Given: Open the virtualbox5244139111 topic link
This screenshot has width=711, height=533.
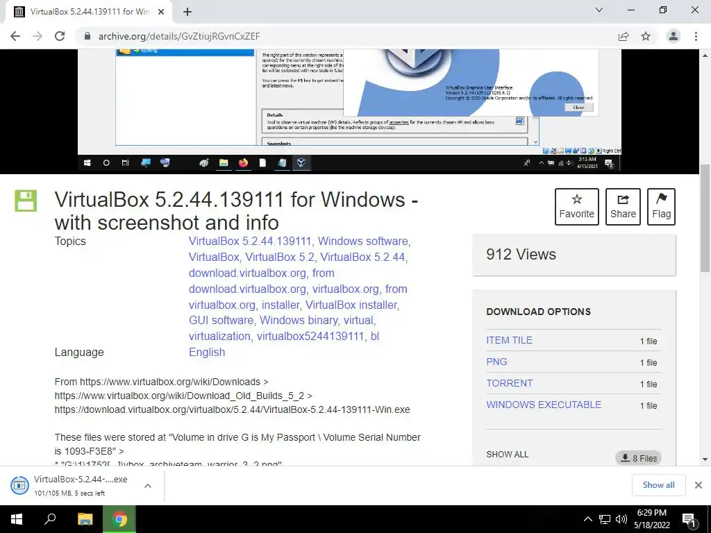Looking at the screenshot, I should click(310, 337).
